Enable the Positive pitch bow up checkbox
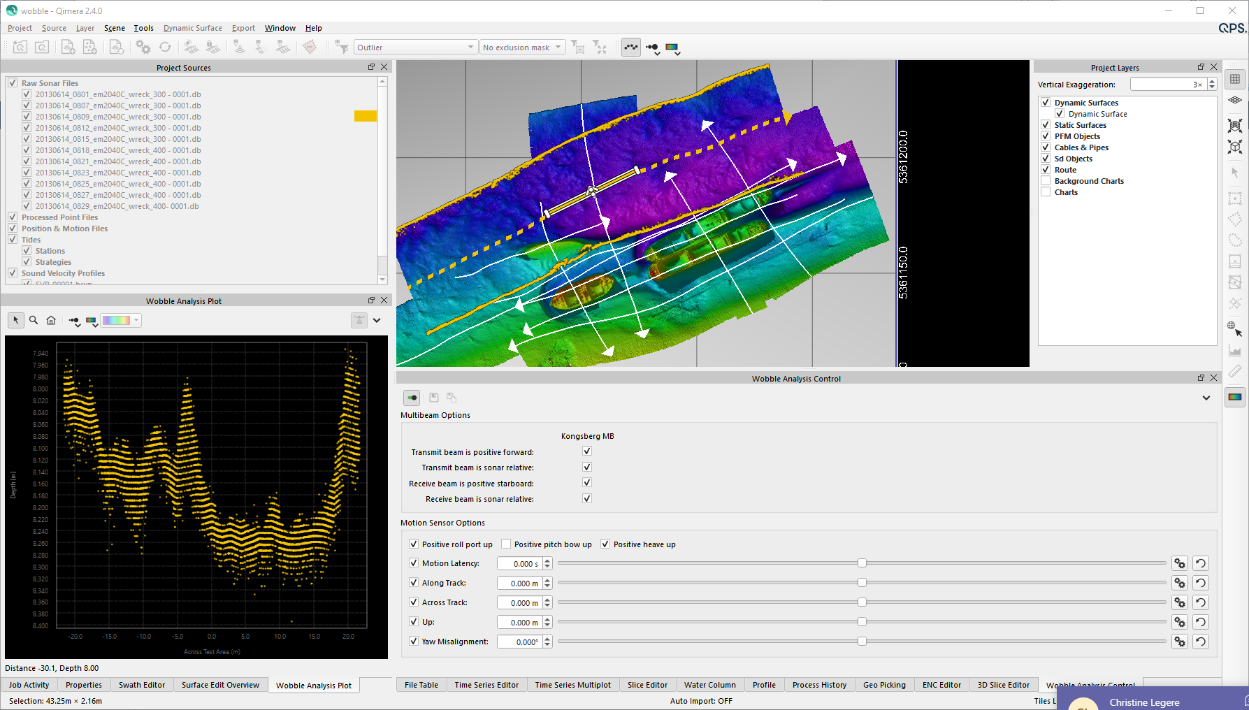 [506, 544]
